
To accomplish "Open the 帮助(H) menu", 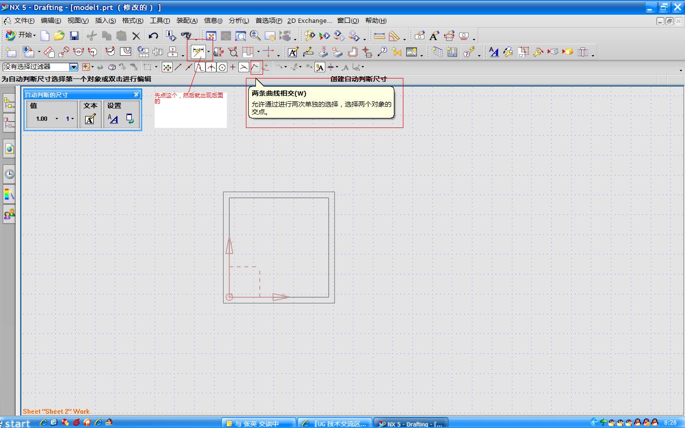I will [x=376, y=20].
